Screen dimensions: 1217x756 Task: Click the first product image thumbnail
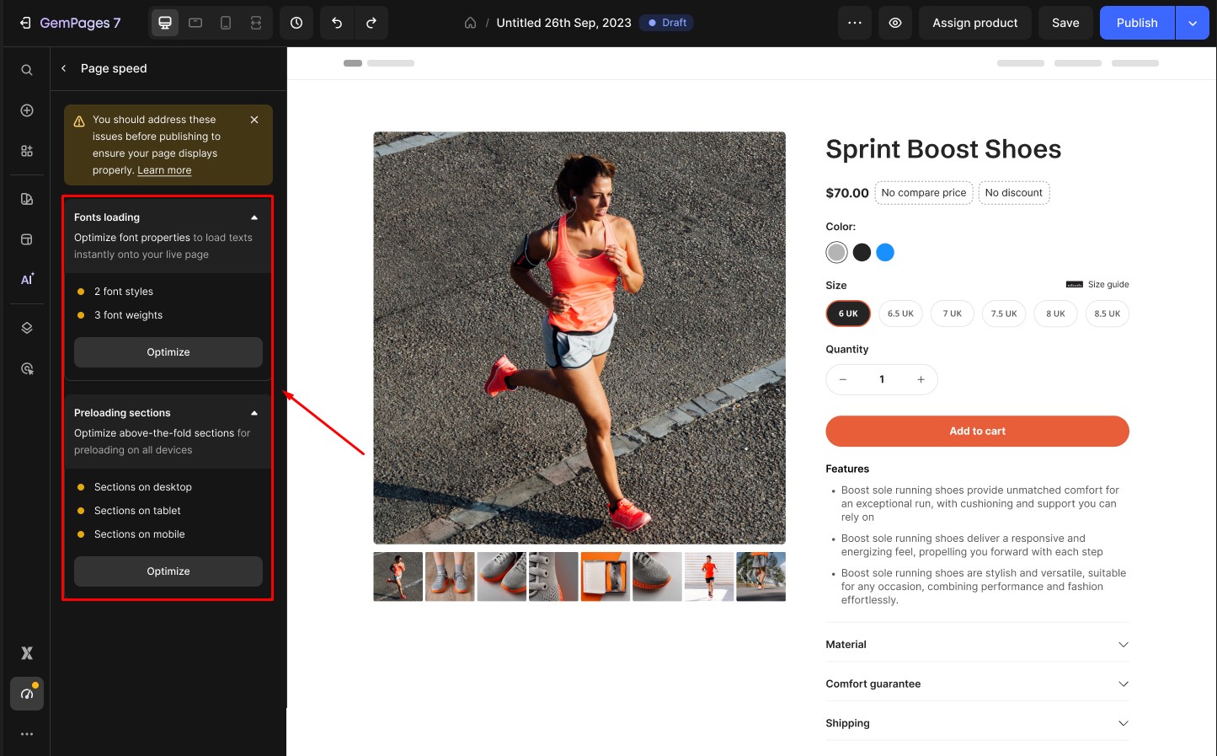[x=398, y=576]
